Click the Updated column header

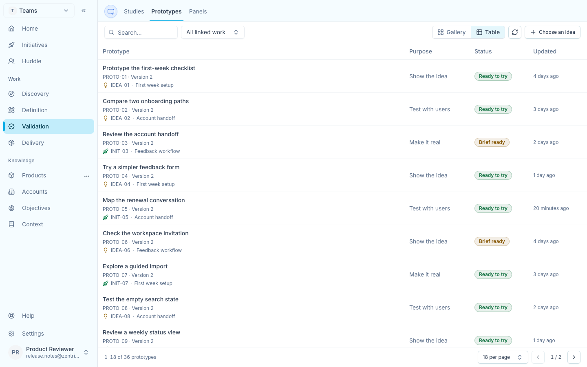coord(545,51)
